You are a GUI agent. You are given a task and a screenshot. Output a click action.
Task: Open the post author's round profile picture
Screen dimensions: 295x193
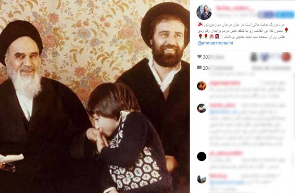click(204, 12)
